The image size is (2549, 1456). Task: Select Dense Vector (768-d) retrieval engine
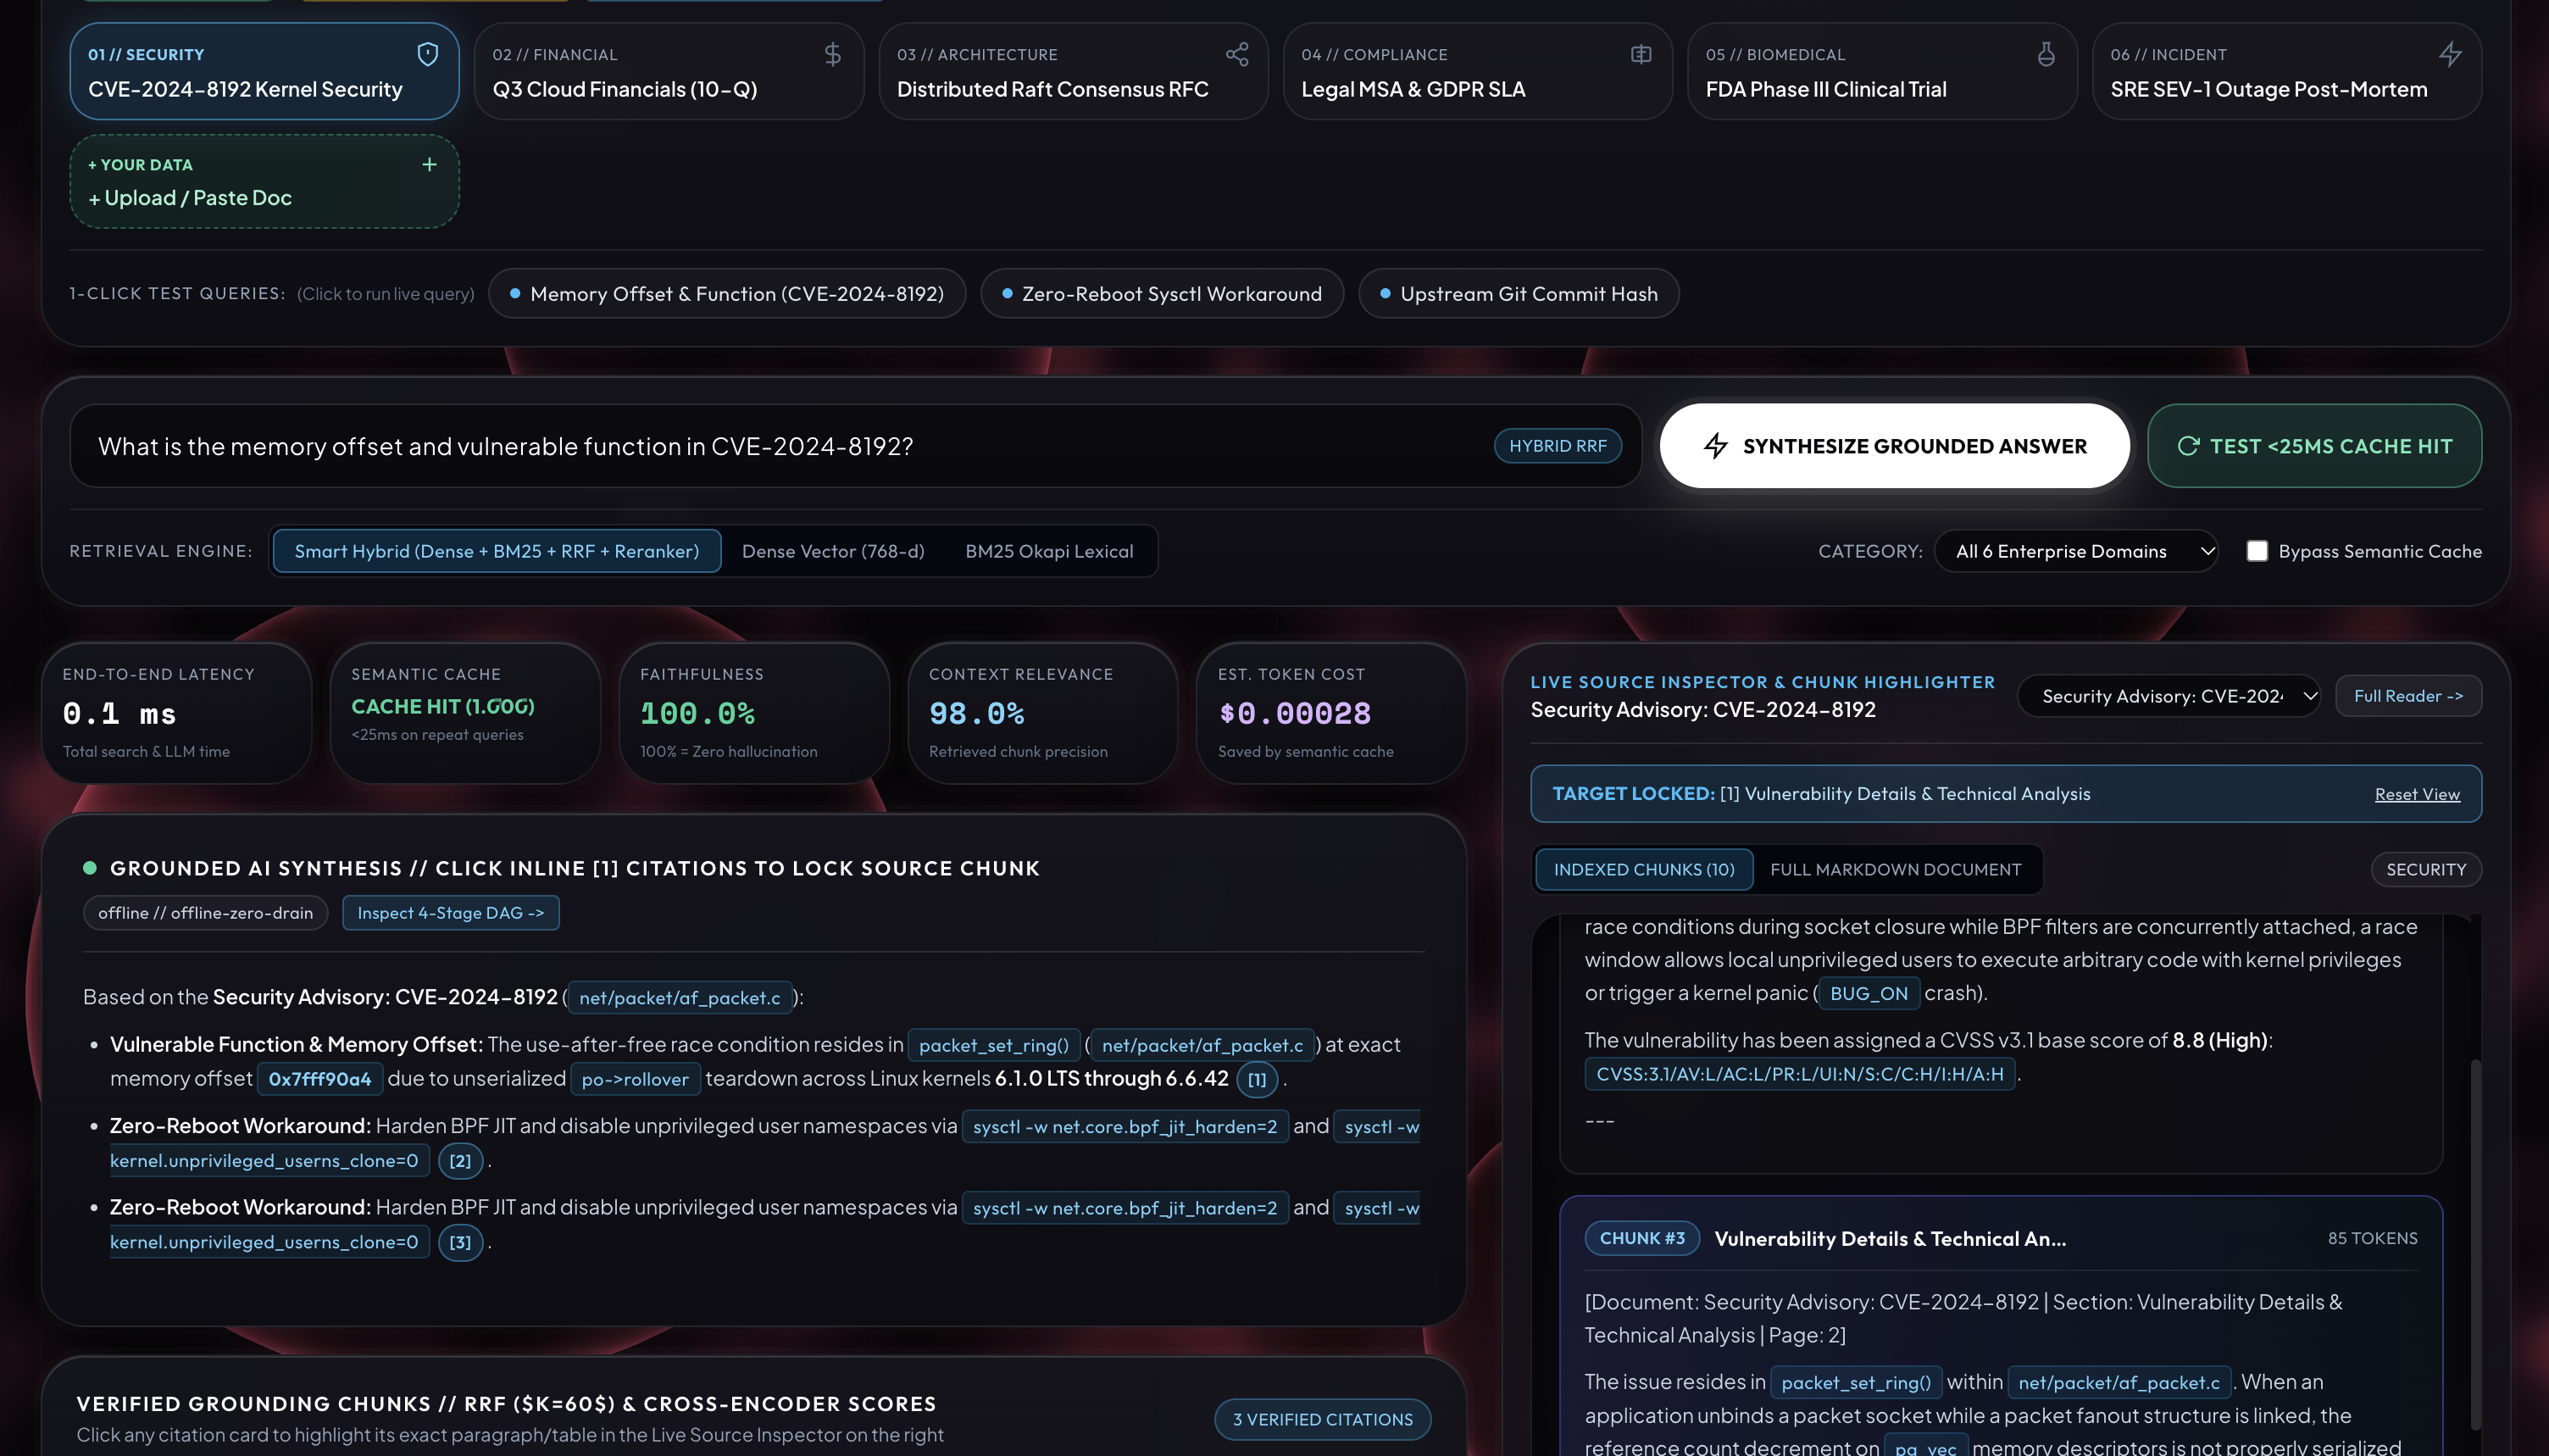click(833, 551)
